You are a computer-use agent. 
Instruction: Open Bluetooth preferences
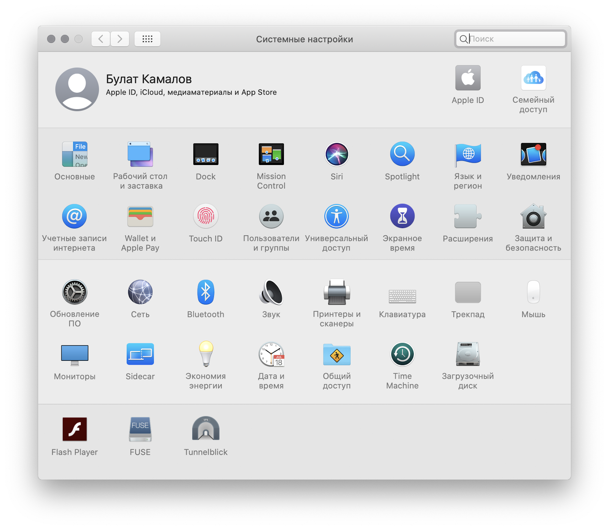pos(206,292)
